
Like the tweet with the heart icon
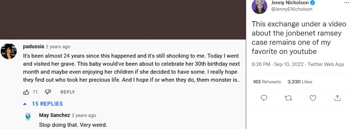pyautogui.click(x=313, y=98)
